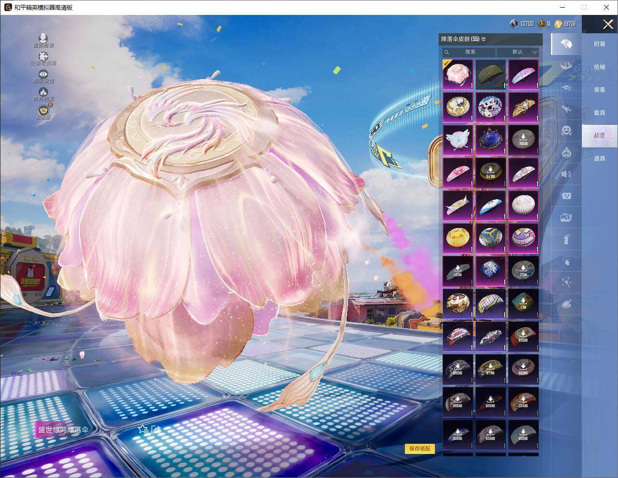Switch to the 枪械 tab
This screenshot has height=478, width=618.
599,67
